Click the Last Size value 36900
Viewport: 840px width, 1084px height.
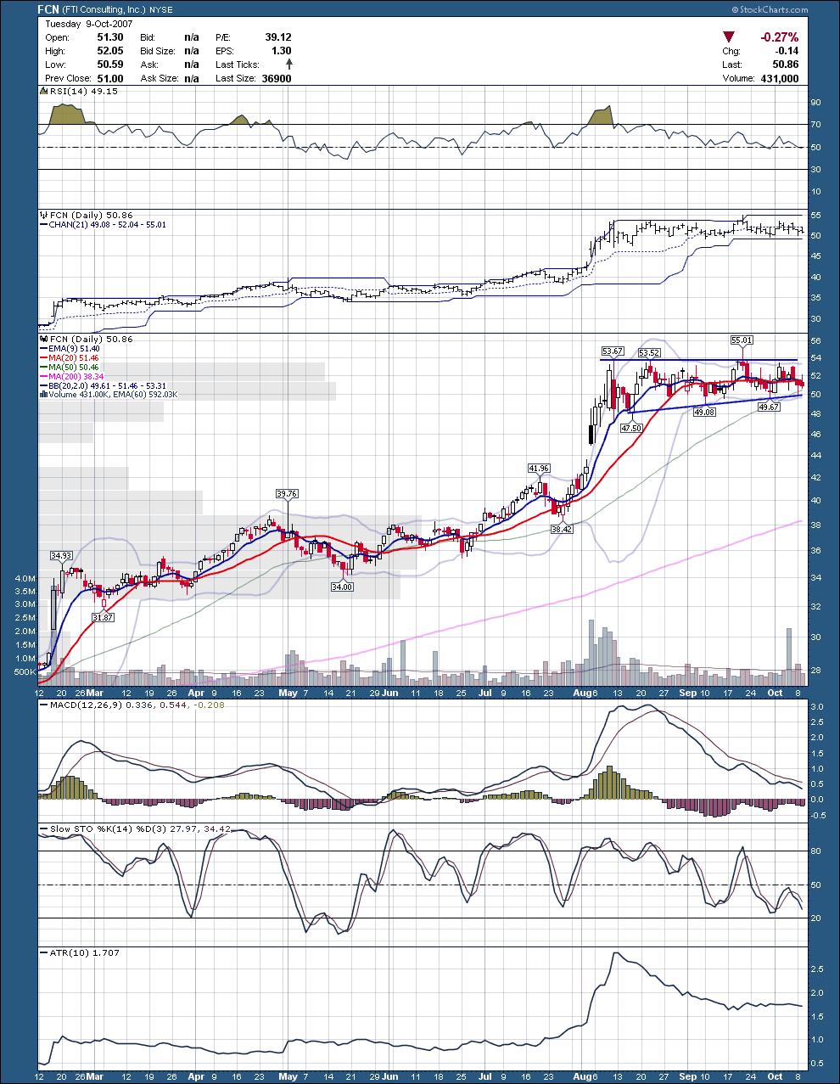point(277,78)
